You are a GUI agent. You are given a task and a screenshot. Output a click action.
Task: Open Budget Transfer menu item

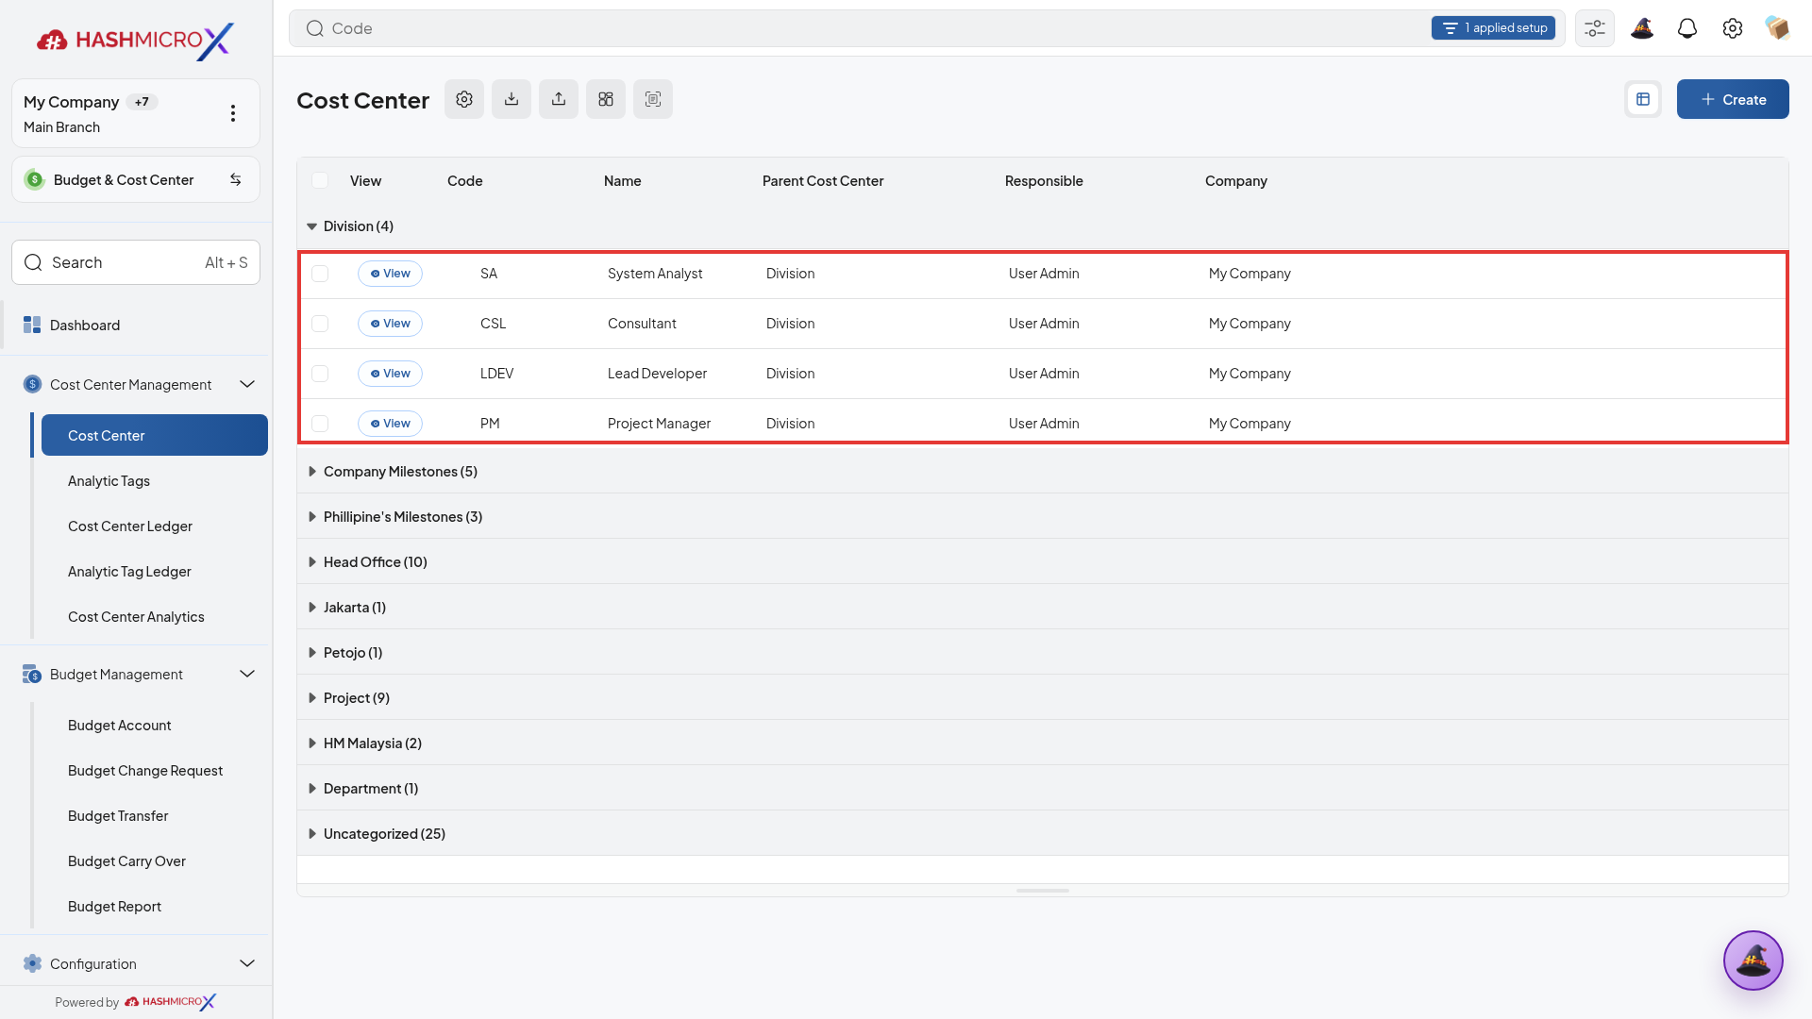tap(118, 816)
